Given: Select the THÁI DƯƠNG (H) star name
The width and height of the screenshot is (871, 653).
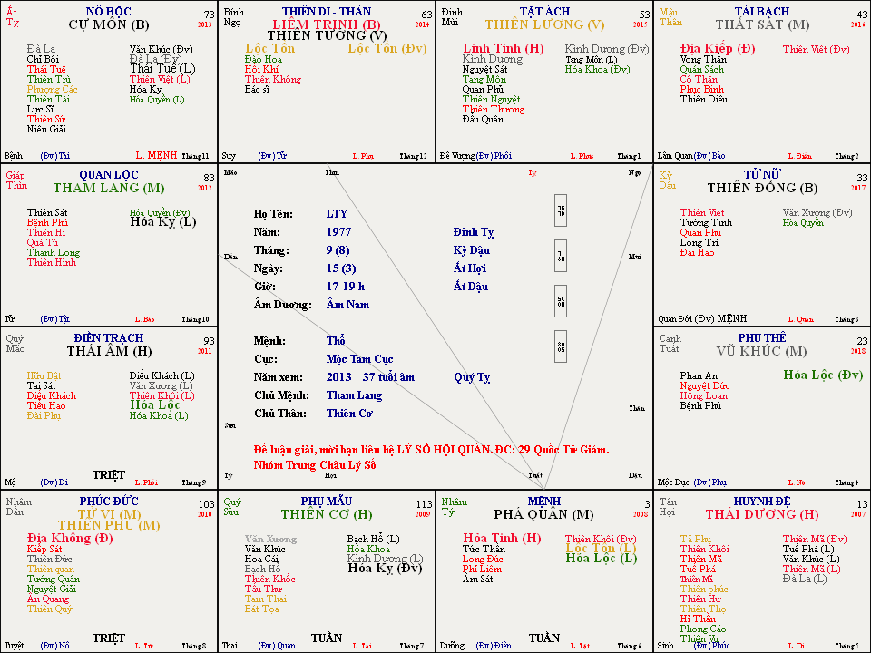Looking at the screenshot, I should (x=761, y=514).
